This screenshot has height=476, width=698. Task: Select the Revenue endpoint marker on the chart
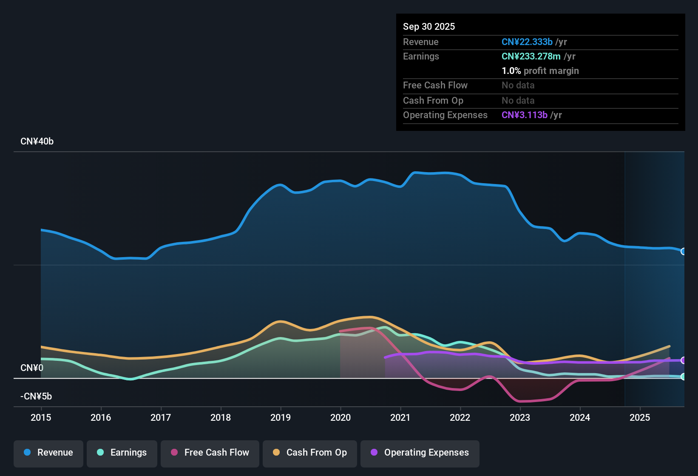pyautogui.click(x=684, y=252)
